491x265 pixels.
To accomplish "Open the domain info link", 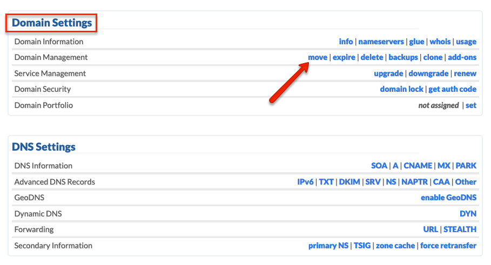I will point(346,42).
